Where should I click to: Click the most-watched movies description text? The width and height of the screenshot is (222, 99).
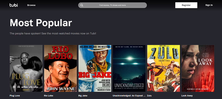click(x=53, y=34)
